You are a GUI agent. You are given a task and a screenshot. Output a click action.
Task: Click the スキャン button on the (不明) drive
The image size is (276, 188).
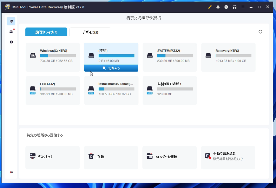pyautogui.click(x=111, y=68)
